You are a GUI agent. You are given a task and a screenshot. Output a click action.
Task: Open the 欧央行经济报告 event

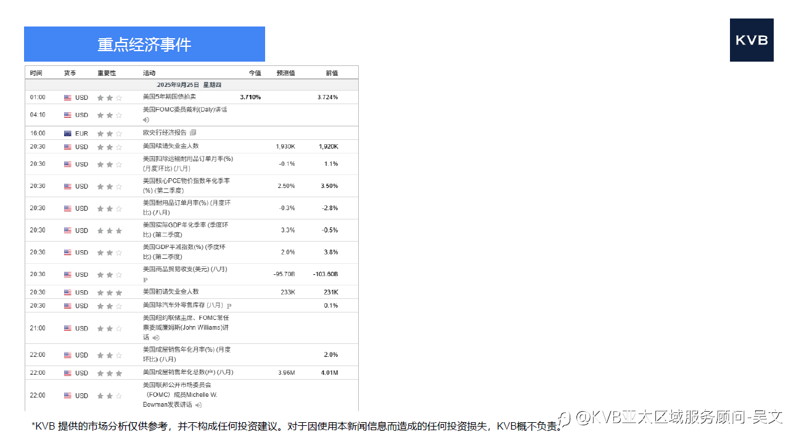[x=165, y=133]
